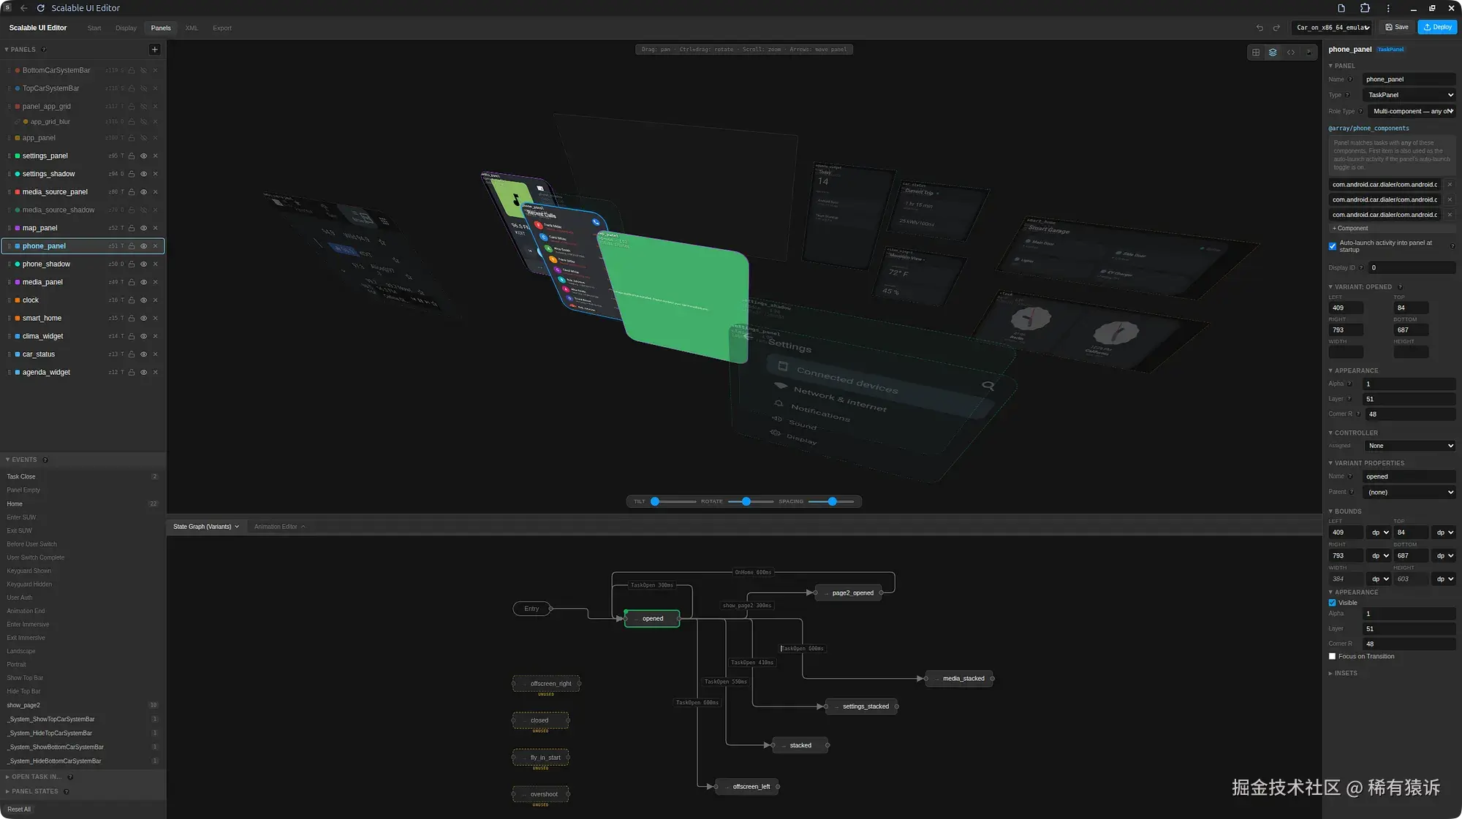The height and width of the screenshot is (819, 1462).
Task: Hide settings_panel via eye icon
Action: point(143,156)
